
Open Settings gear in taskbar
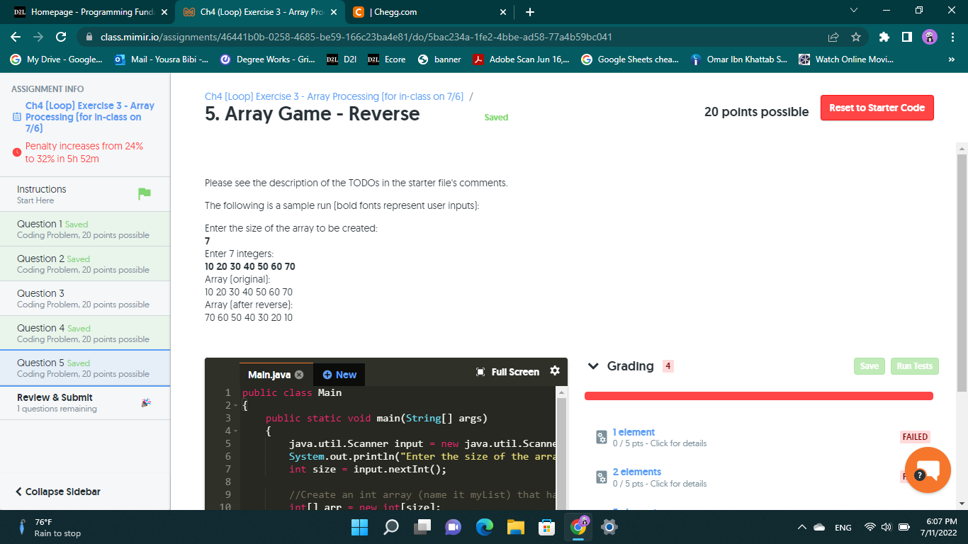click(609, 527)
